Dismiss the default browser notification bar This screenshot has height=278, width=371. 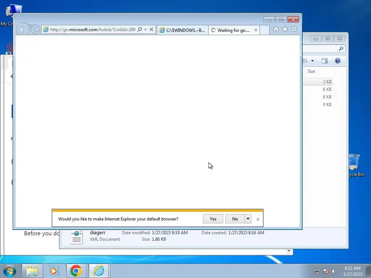[x=258, y=219]
